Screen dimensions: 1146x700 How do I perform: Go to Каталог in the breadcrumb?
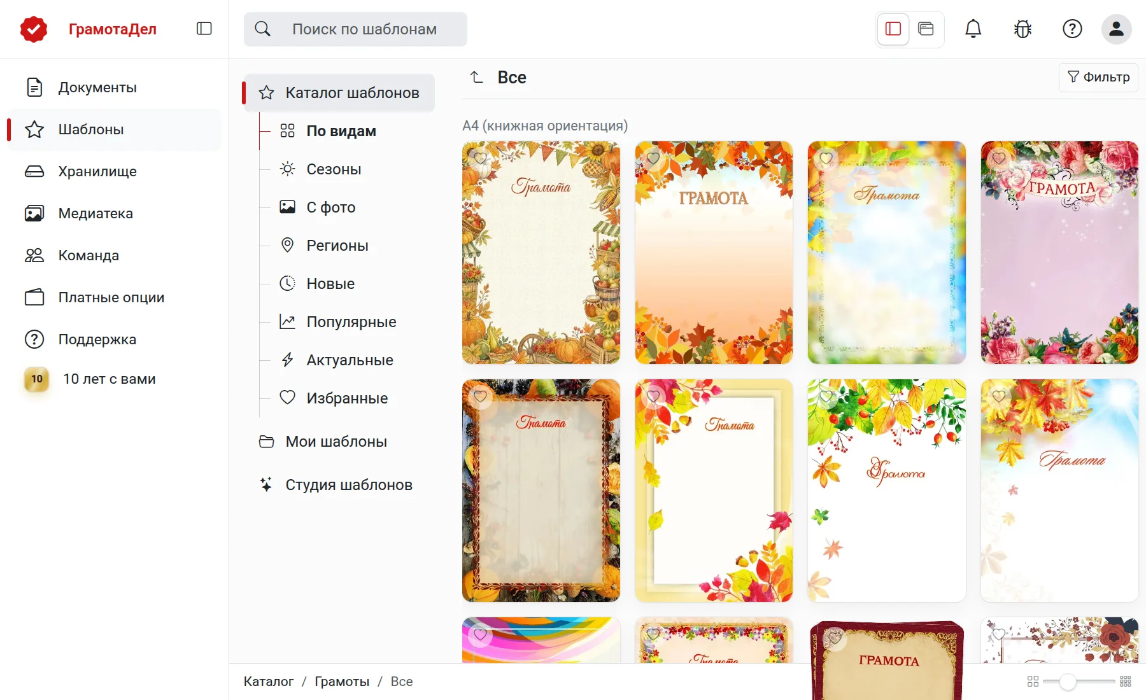click(x=269, y=682)
